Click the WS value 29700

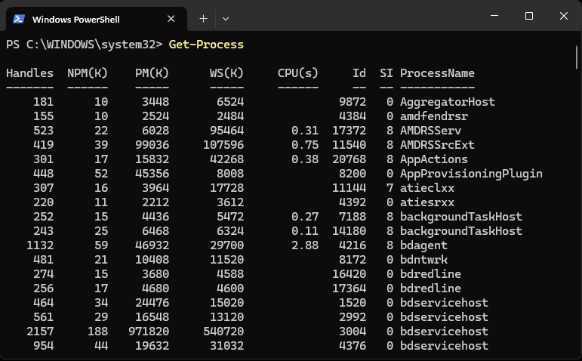[x=226, y=245]
